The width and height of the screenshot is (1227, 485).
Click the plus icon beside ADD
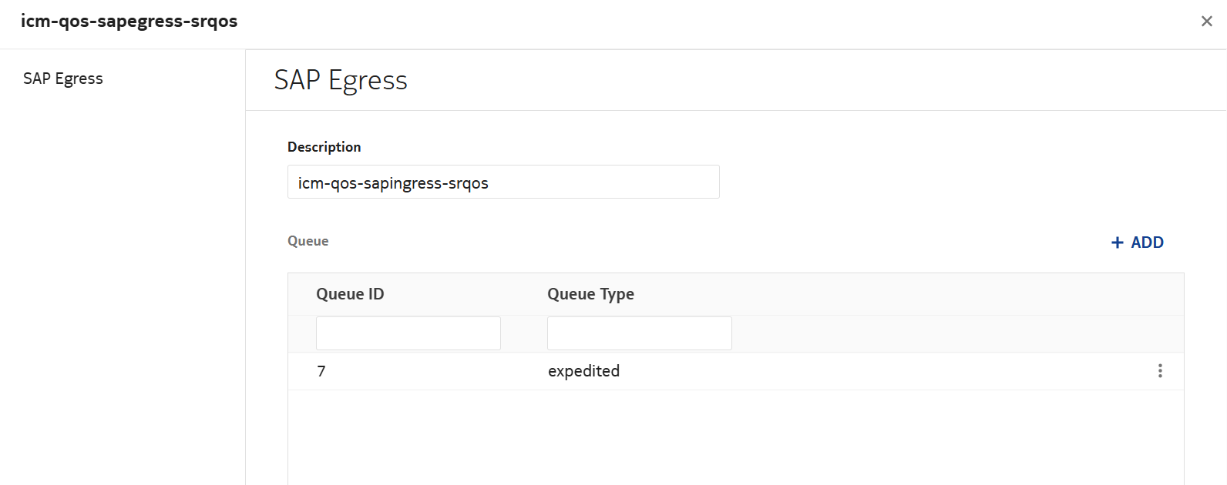(1117, 242)
